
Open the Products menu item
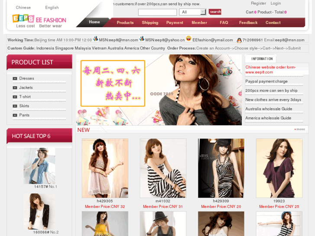tap(125, 23)
